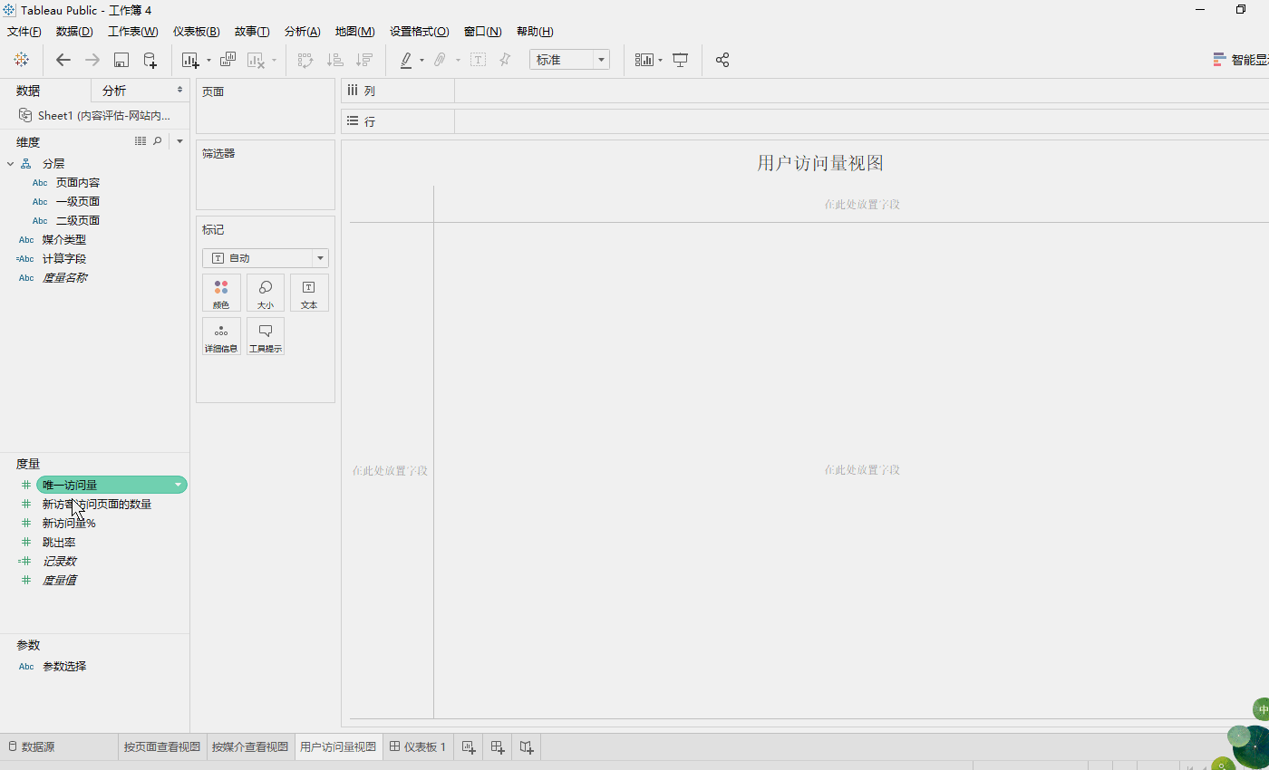Image resolution: width=1269 pixels, height=770 pixels.
Task: Sort descending toolbar icon
Action: point(364,60)
